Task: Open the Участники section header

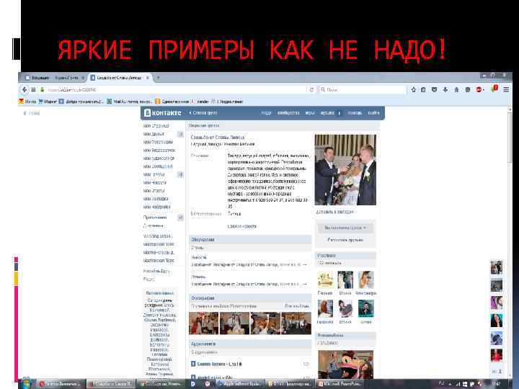Action: [345, 256]
